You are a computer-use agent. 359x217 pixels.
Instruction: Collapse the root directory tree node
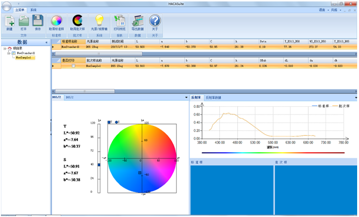[x=5, y=49]
